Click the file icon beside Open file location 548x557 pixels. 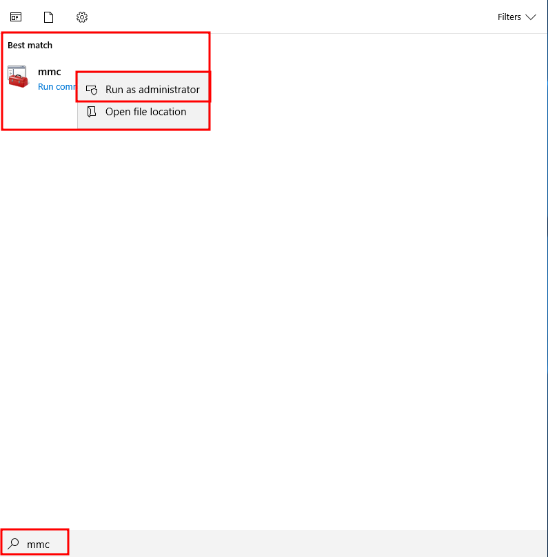[x=92, y=112]
